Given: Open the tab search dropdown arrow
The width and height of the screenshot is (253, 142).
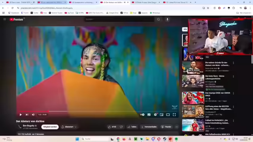Looking at the screenshot, I should [x=3, y=2].
